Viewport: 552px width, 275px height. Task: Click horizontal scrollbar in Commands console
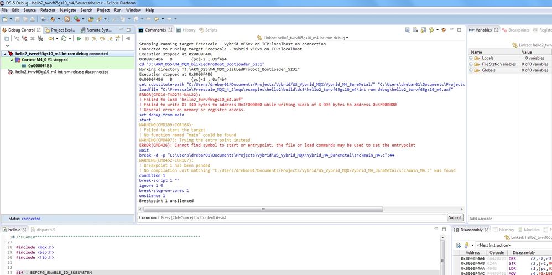[262, 209]
